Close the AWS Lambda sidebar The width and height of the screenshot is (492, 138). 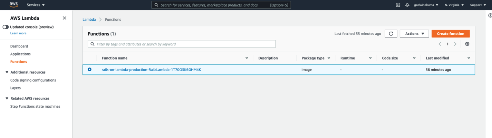tap(65, 18)
